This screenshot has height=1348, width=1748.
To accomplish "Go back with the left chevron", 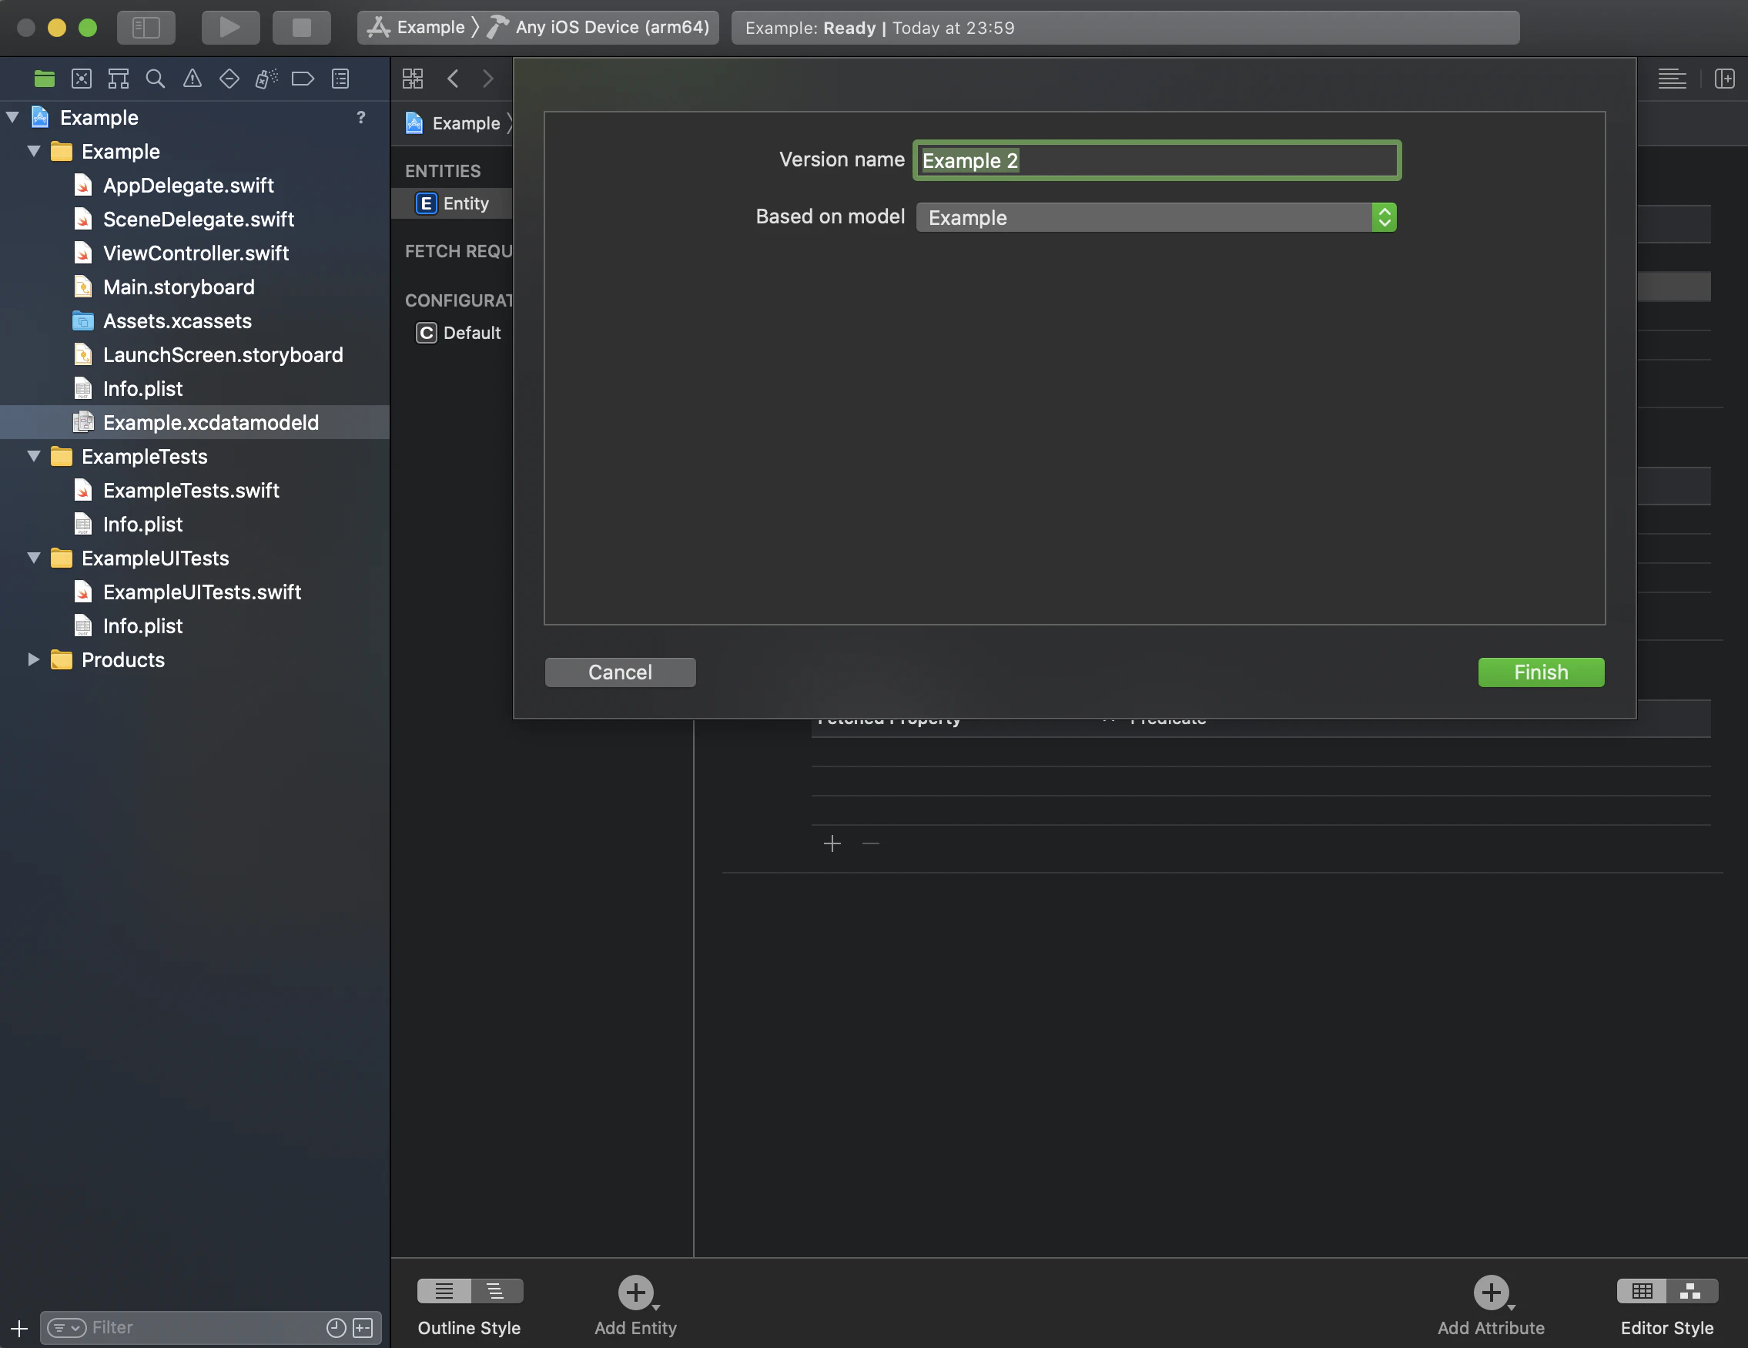I will (x=453, y=79).
